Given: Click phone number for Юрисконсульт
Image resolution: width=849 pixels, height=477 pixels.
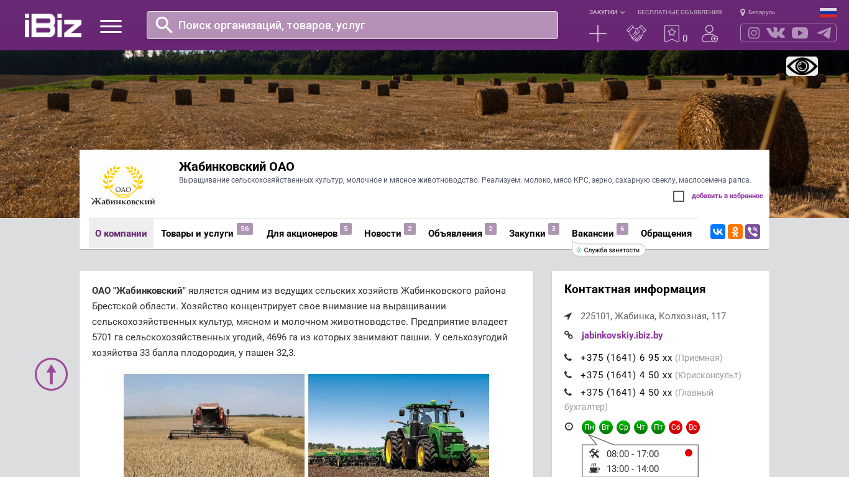Looking at the screenshot, I should 626,375.
